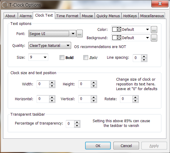This screenshot has width=170, height=153.
Task: Click the "OS recommendations are NOT" text
Action: click(x=100, y=47)
